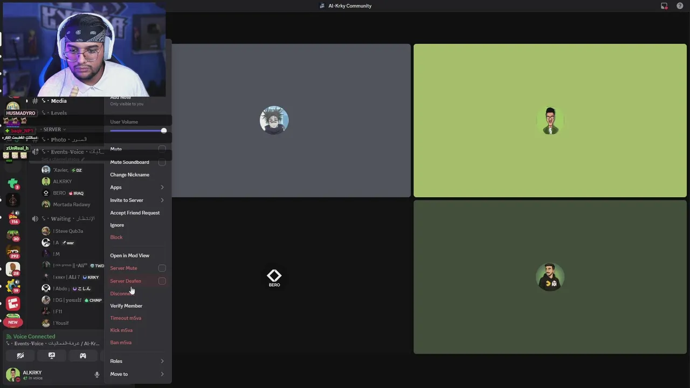The width and height of the screenshot is (690, 388).
Task: Click BERO avatar in voice list
Action: click(x=46, y=193)
